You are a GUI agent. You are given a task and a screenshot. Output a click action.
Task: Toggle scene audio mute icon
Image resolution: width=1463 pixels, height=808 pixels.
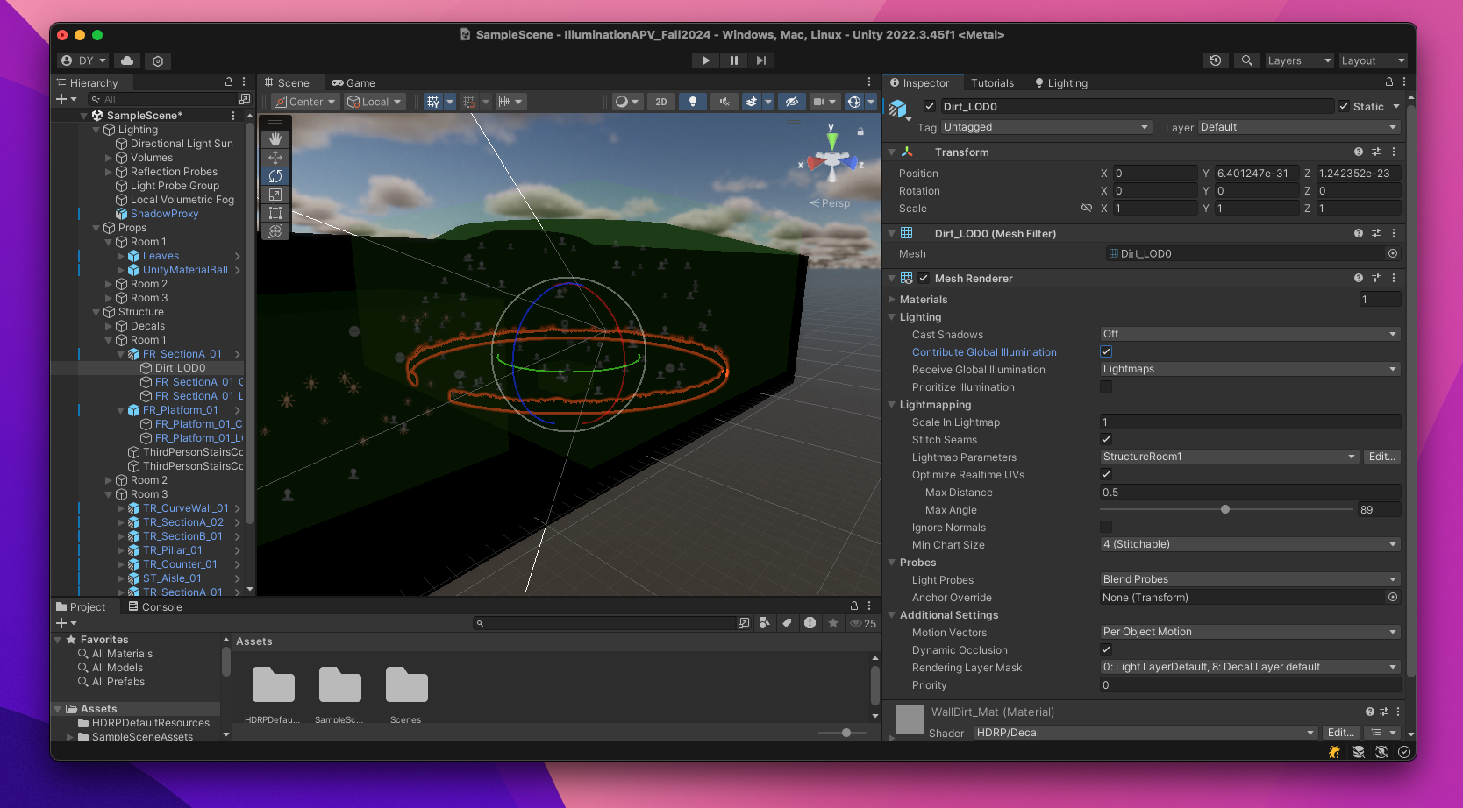pyautogui.click(x=724, y=102)
